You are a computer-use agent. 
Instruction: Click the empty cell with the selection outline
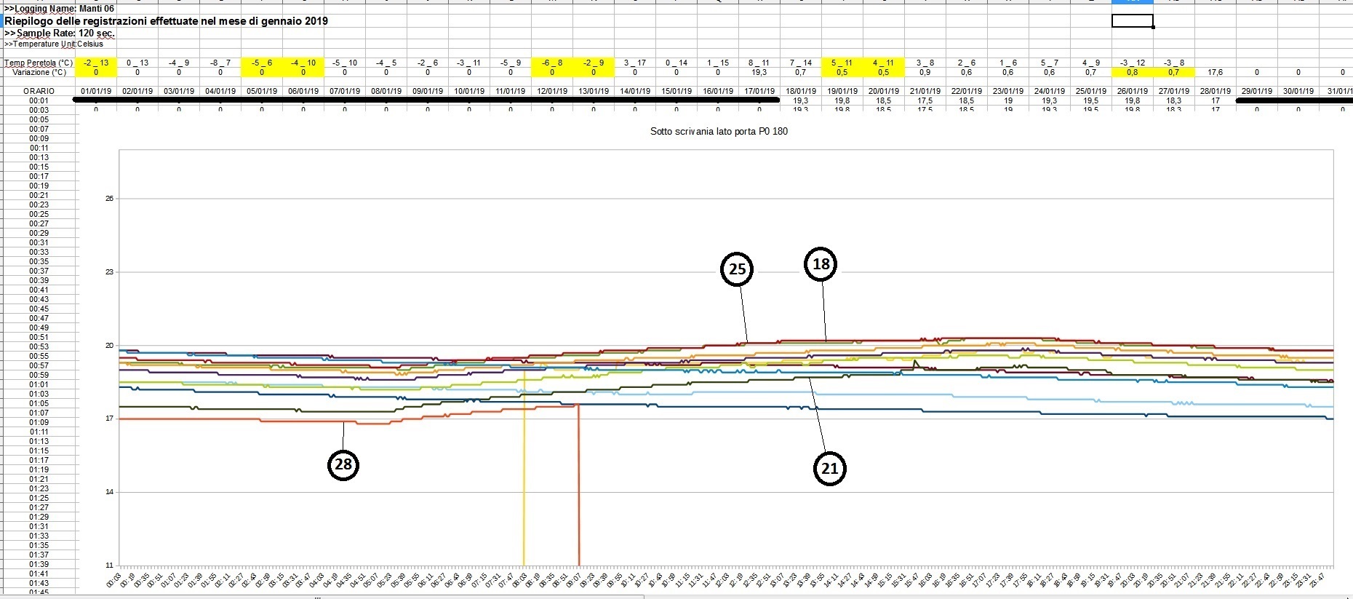tap(1132, 21)
